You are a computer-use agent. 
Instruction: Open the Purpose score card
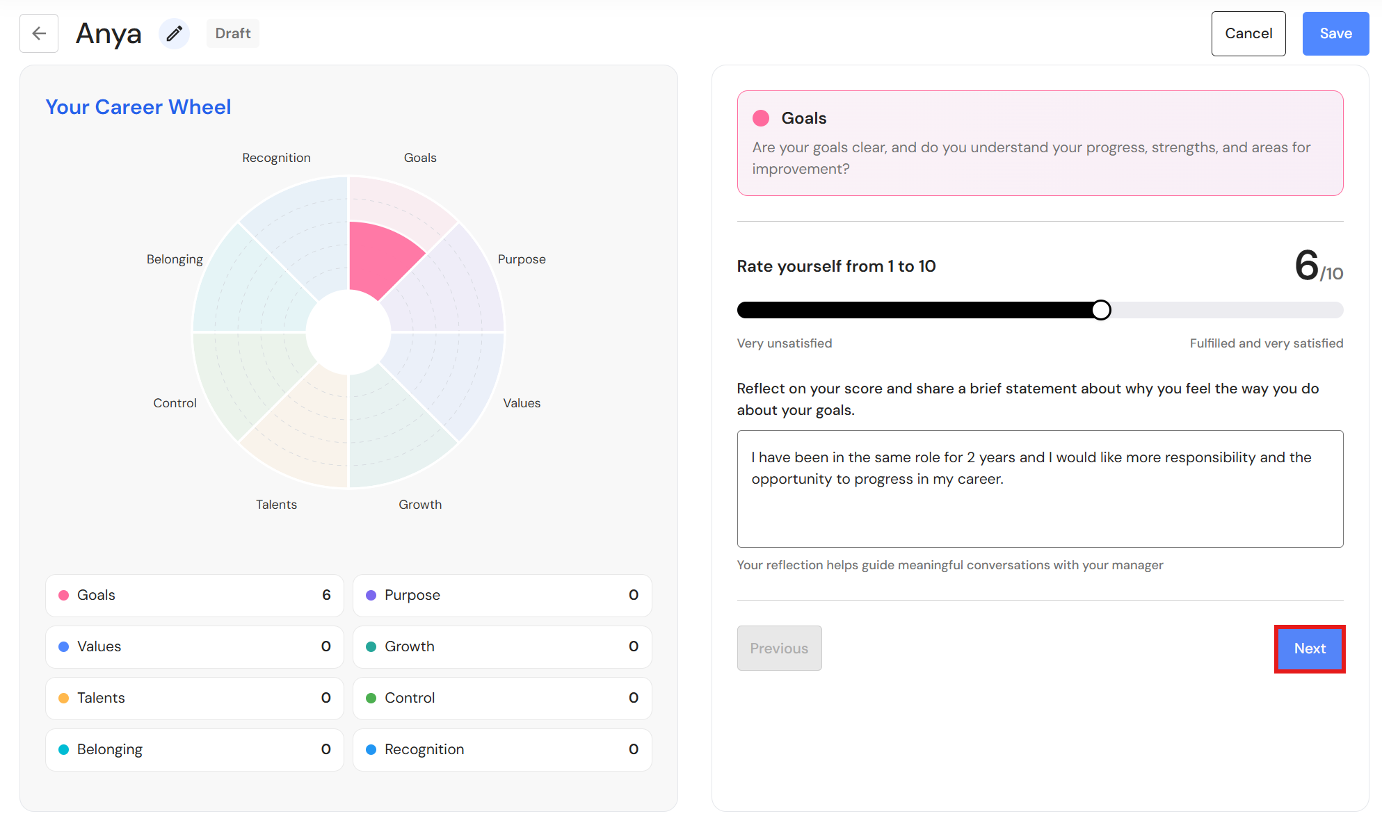(x=502, y=595)
